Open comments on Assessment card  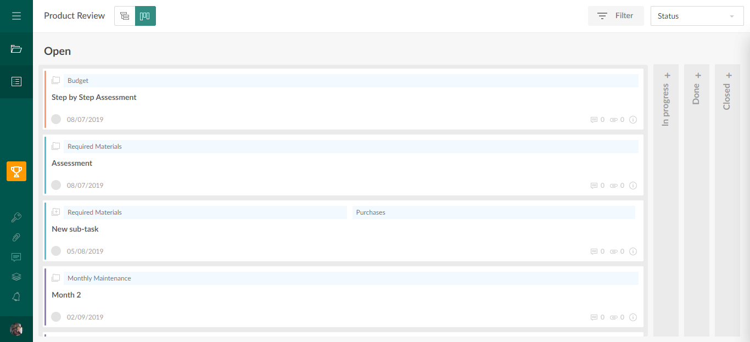click(x=597, y=186)
